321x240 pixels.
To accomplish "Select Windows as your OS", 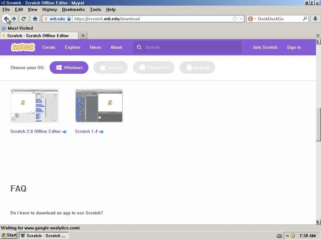I will click(69, 67).
